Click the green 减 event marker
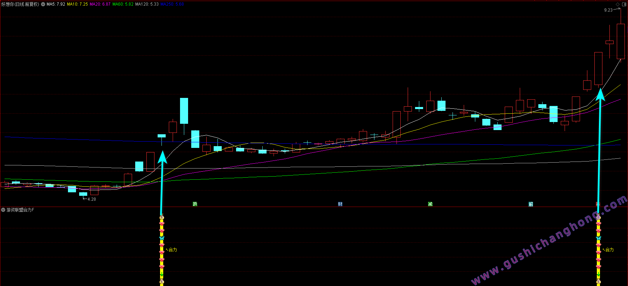The image size is (628, 286). point(430,204)
